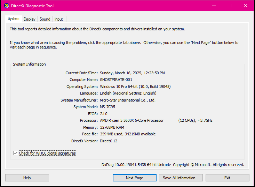Image resolution: width=255 pixels, height=187 pixels.
Task: Minimize the DirectX Diagnostic Tool window
Action: (214, 6)
